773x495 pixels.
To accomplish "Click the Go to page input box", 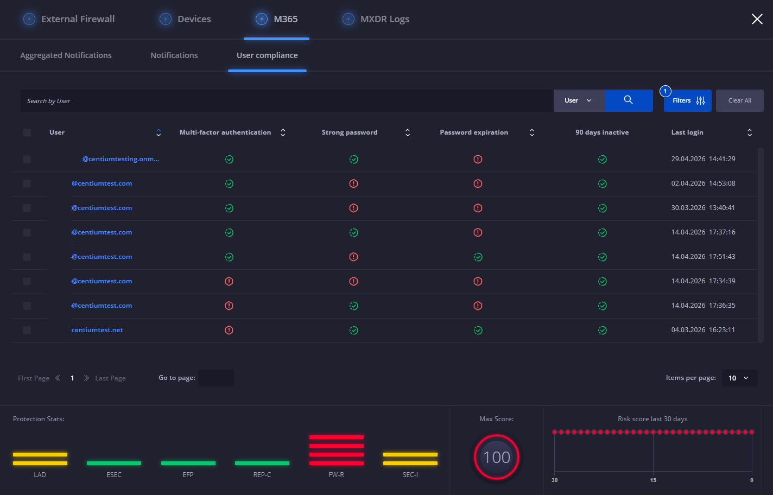I will 216,378.
